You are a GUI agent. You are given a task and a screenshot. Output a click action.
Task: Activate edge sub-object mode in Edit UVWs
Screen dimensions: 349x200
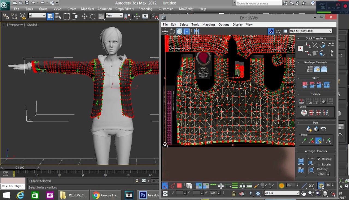coord(172,186)
